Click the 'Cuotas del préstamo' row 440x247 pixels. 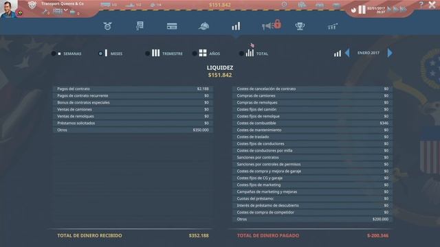(x=312, y=198)
